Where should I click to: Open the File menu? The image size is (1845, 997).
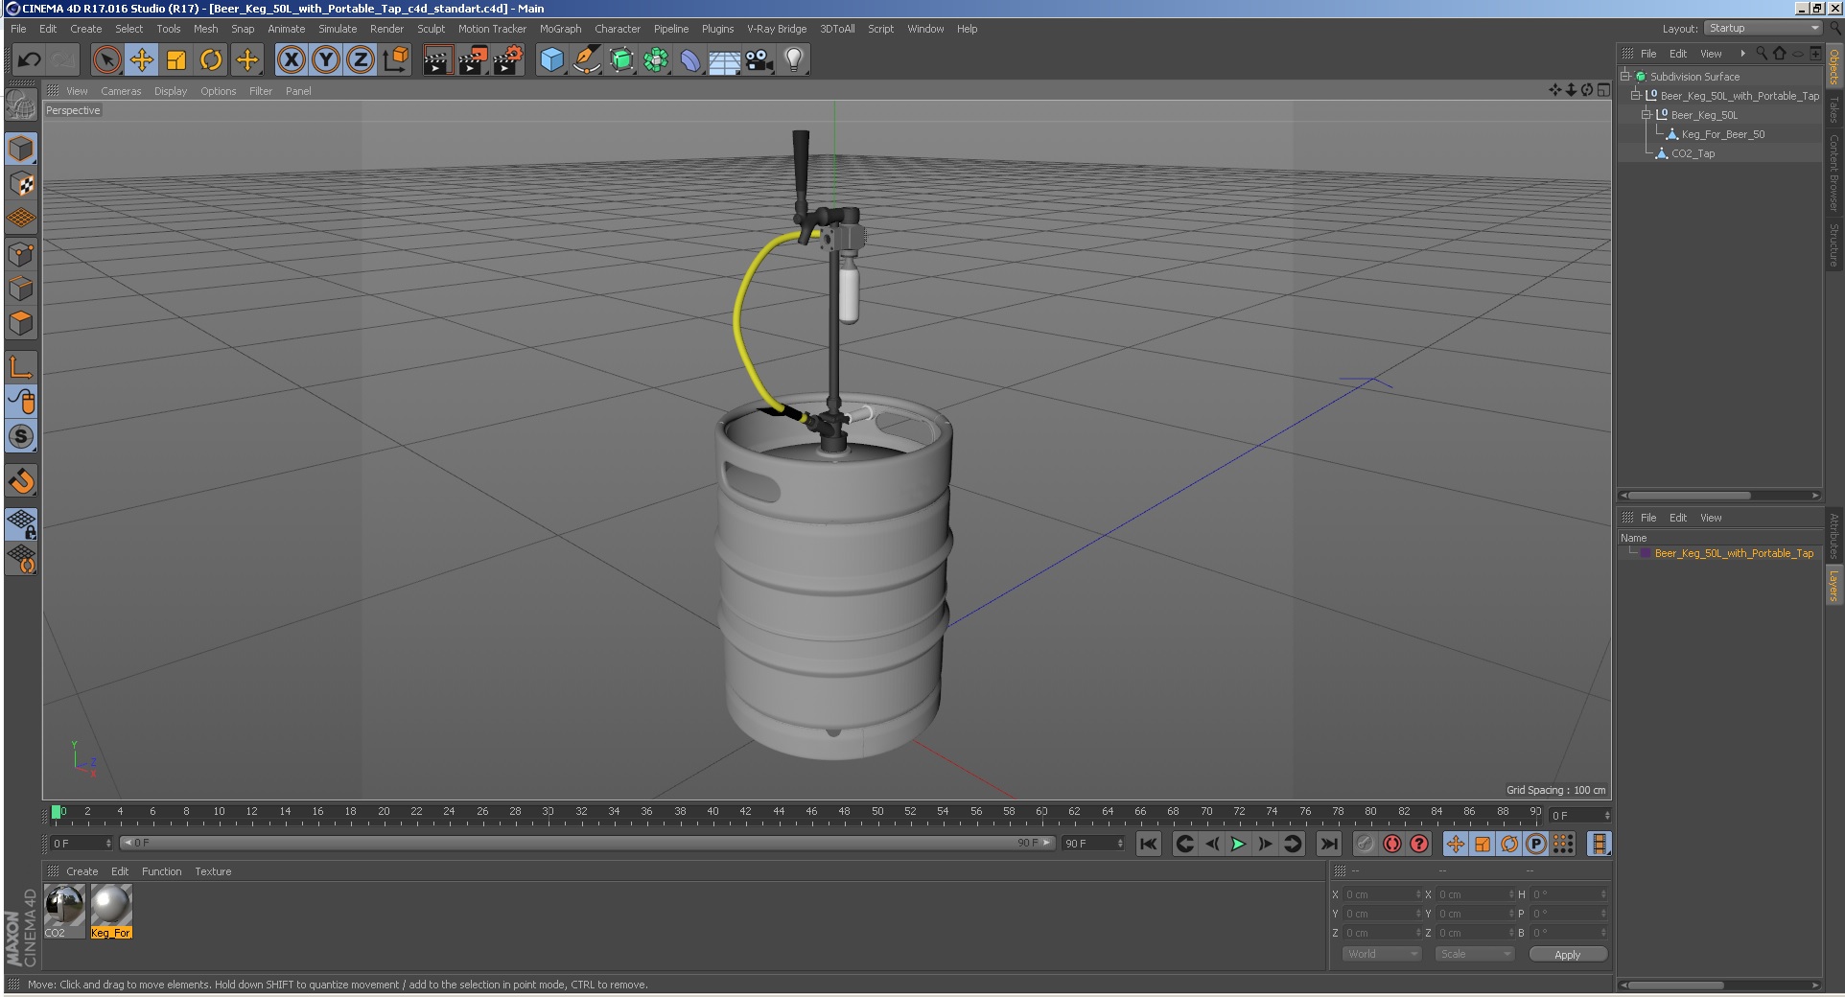click(x=18, y=29)
